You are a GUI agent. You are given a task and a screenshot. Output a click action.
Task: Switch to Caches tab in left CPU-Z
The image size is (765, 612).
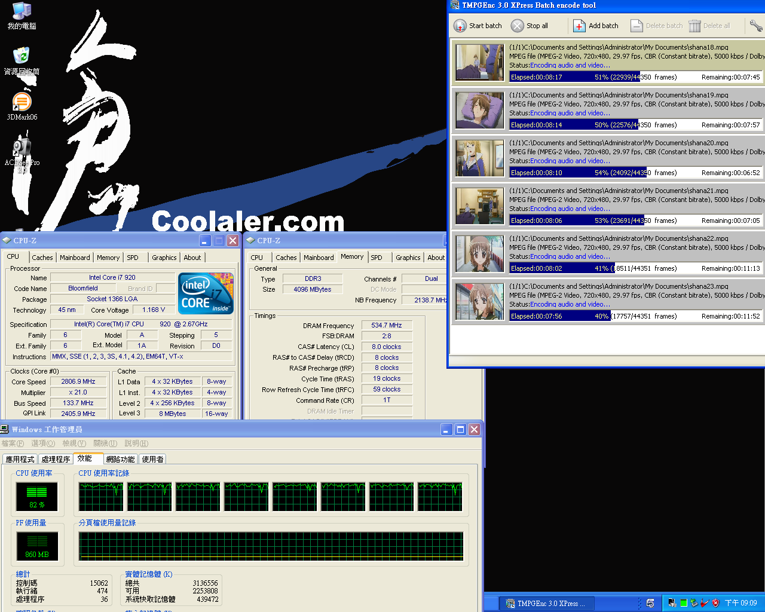click(42, 258)
